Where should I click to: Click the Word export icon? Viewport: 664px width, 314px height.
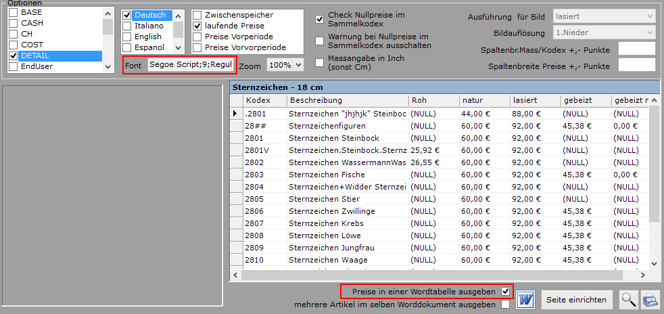coord(525,299)
